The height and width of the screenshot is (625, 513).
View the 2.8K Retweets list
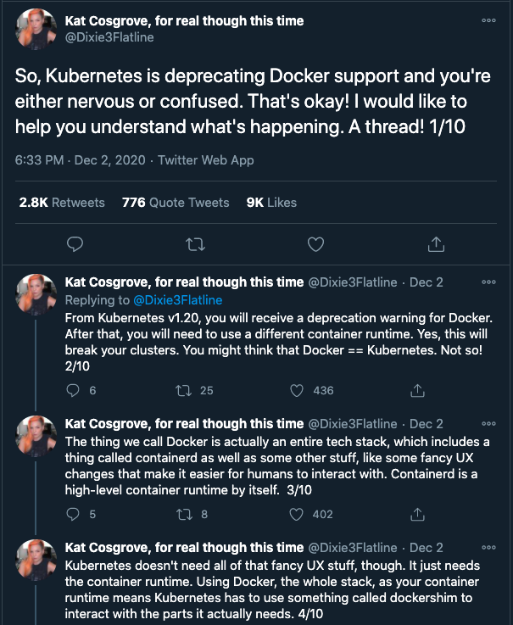62,203
